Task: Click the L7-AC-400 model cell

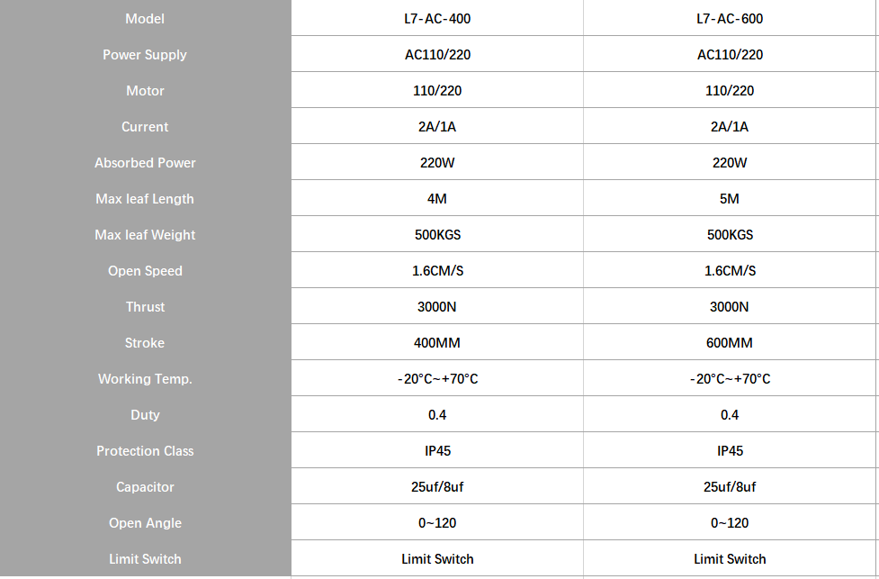Action: 437,18
